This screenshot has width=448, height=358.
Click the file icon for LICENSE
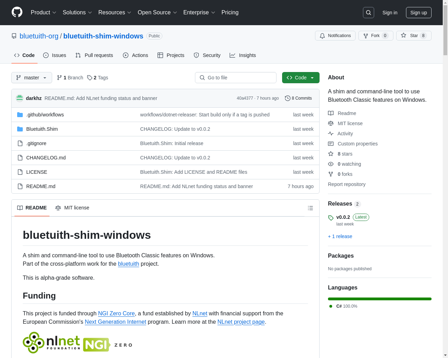20,172
